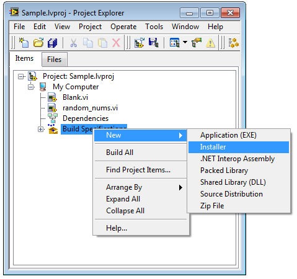This screenshot has height=279, width=297.
Task: Open the Tools menu
Action: 154,27
